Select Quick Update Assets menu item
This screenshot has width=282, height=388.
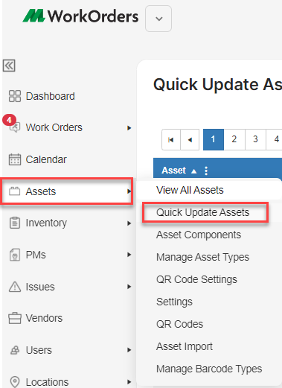202,212
